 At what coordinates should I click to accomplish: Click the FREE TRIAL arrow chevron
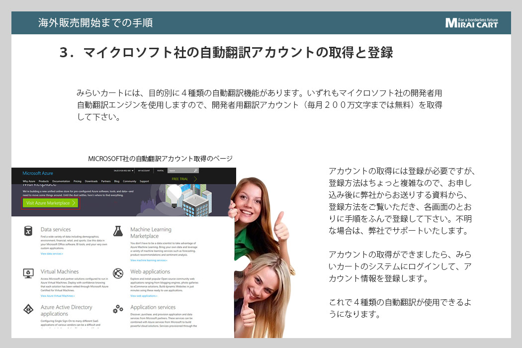click(x=195, y=179)
